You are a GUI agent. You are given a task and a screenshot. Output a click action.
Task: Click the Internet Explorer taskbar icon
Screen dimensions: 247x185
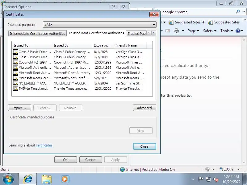pos(27,179)
